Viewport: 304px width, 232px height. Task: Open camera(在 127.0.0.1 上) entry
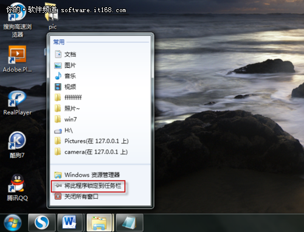(100, 152)
